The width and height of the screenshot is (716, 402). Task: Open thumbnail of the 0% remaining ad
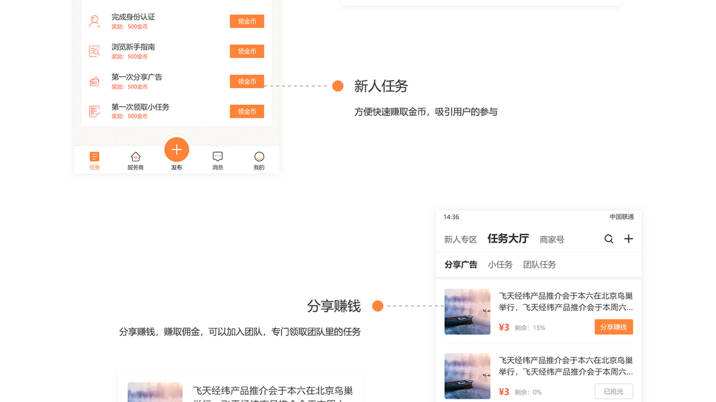click(467, 376)
